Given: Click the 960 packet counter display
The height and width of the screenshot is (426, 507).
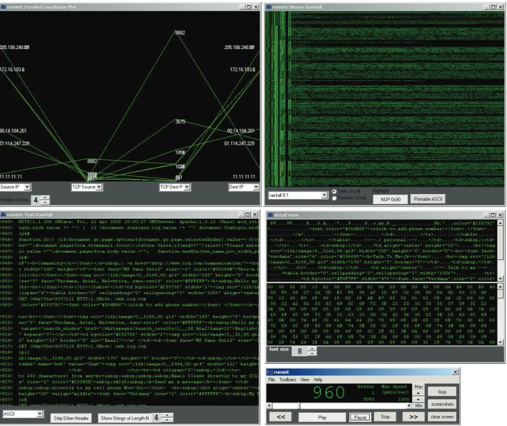Looking at the screenshot, I should (x=328, y=393).
